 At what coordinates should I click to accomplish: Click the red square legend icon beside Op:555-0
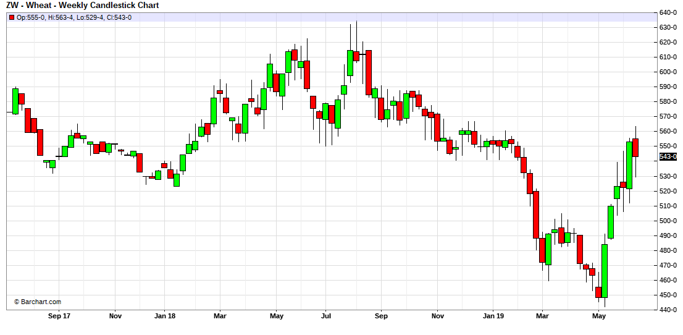click(x=12, y=17)
